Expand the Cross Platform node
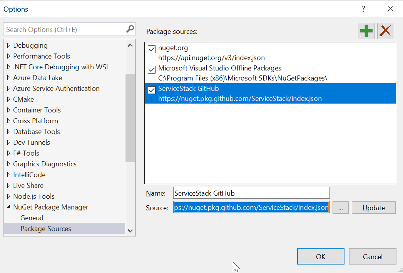The image size is (403, 273). 8,121
